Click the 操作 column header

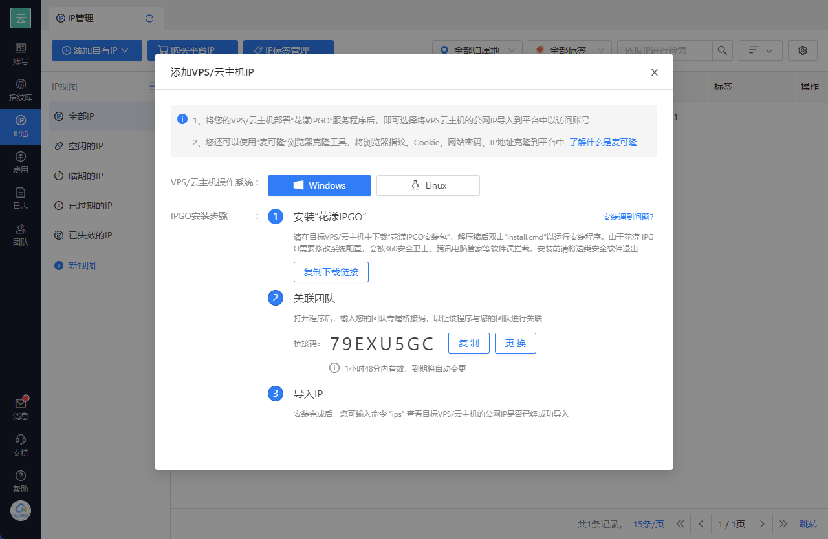point(810,87)
